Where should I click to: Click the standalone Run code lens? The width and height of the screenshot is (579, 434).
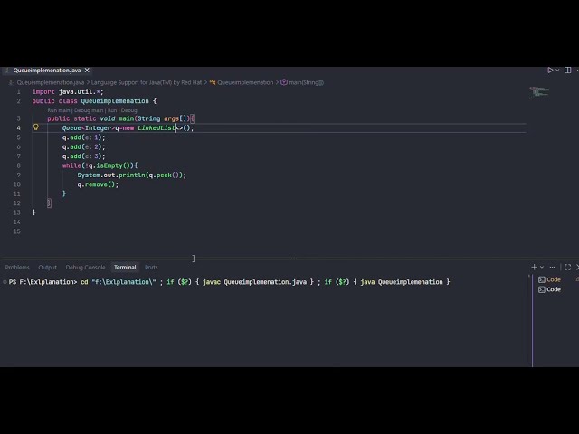point(112,110)
